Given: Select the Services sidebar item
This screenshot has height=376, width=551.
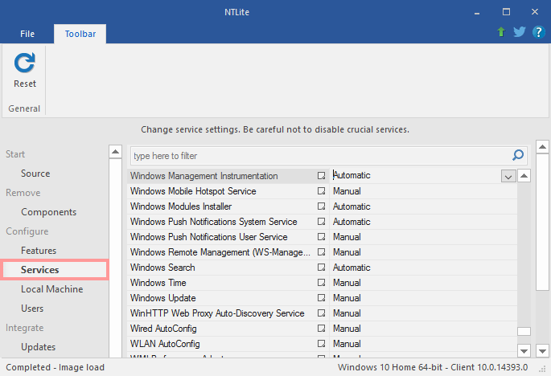Looking at the screenshot, I should pyautogui.click(x=55, y=270).
